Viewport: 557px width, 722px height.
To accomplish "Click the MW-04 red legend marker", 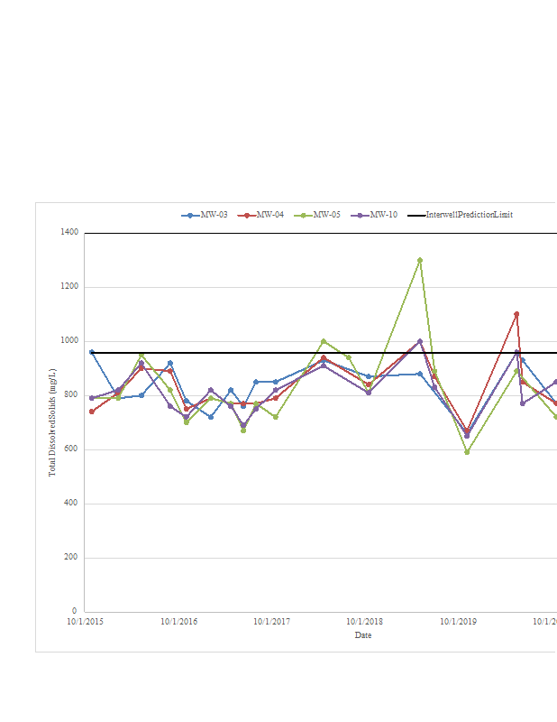I will [x=246, y=216].
